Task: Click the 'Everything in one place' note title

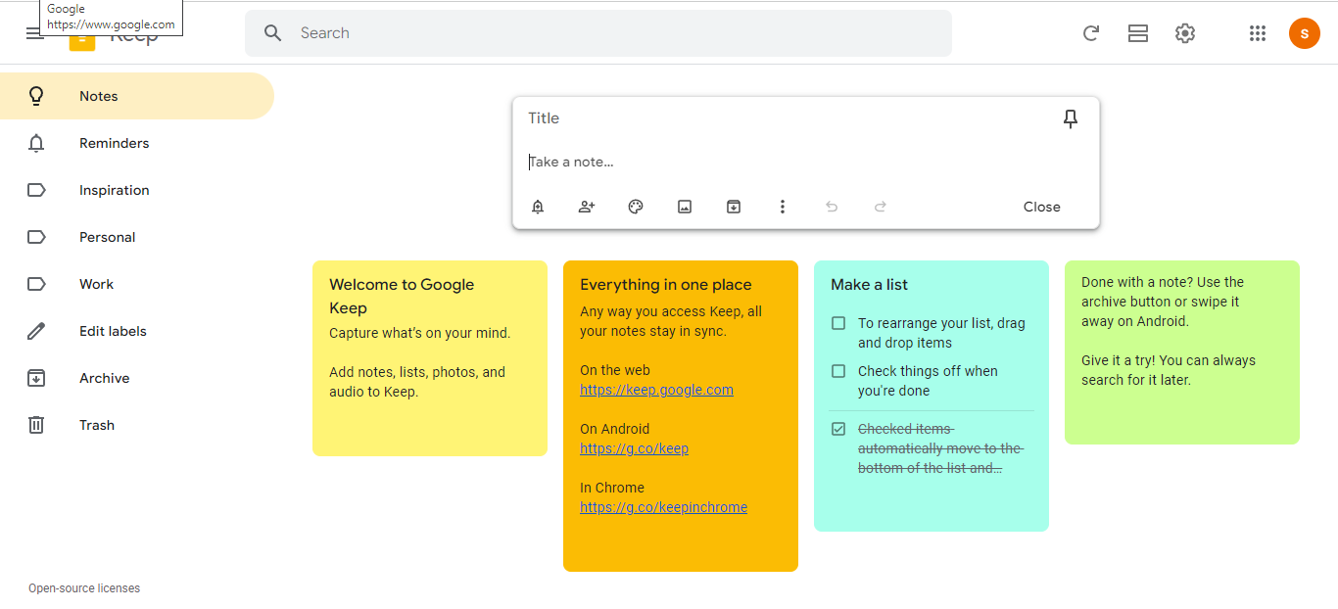Action: coord(666,285)
